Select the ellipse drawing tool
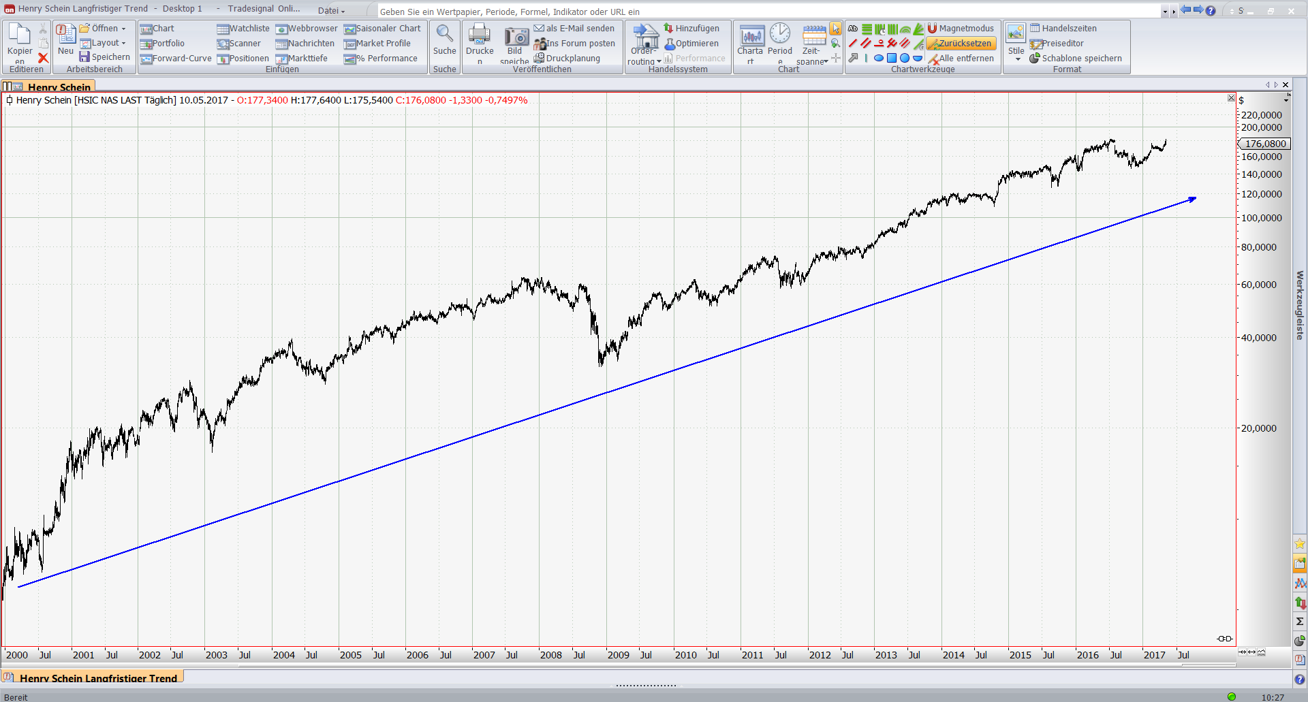1308x702 pixels. (879, 59)
